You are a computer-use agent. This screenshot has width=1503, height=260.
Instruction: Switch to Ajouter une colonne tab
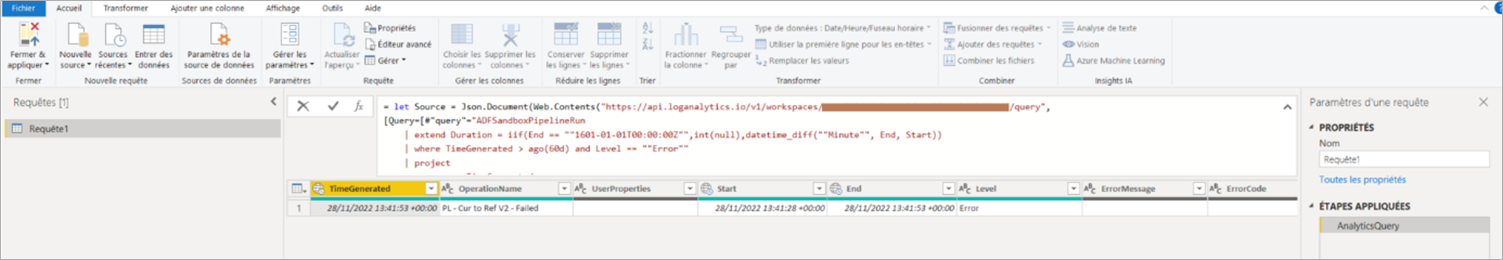click(207, 8)
